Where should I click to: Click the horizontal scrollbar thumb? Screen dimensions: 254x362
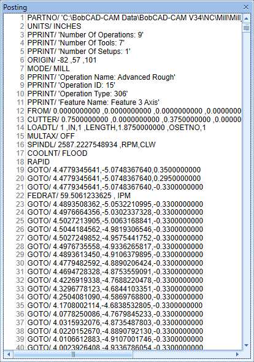pyautogui.click(x=73, y=354)
